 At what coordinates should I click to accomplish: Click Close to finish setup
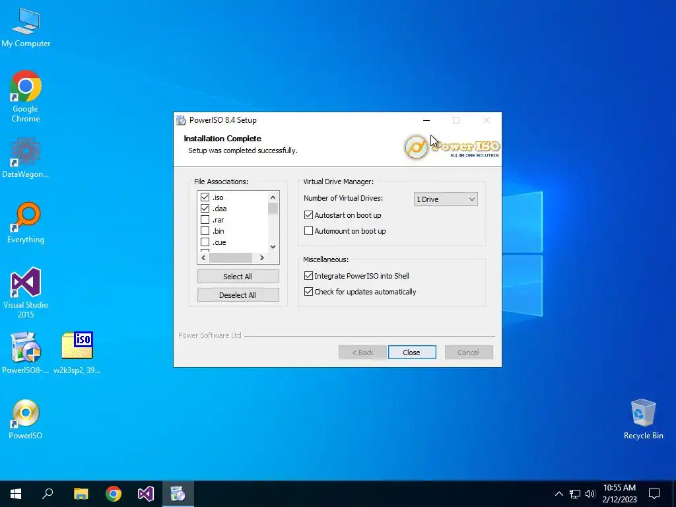[412, 353]
